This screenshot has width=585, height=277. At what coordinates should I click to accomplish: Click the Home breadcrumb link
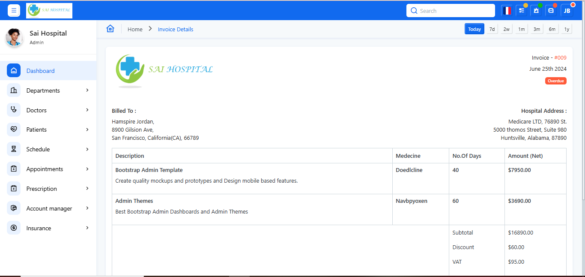click(135, 29)
